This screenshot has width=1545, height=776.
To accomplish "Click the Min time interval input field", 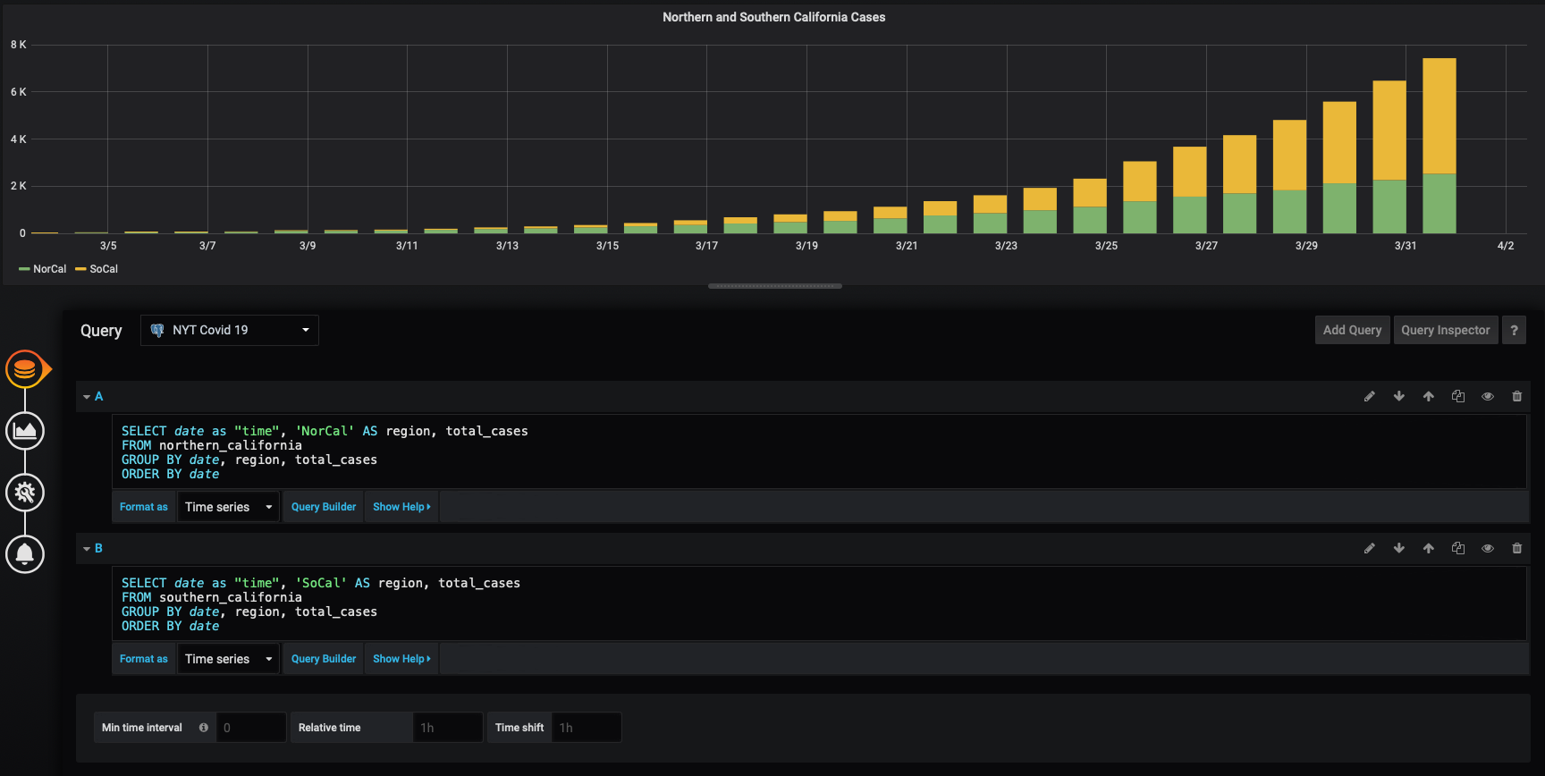I will (251, 728).
